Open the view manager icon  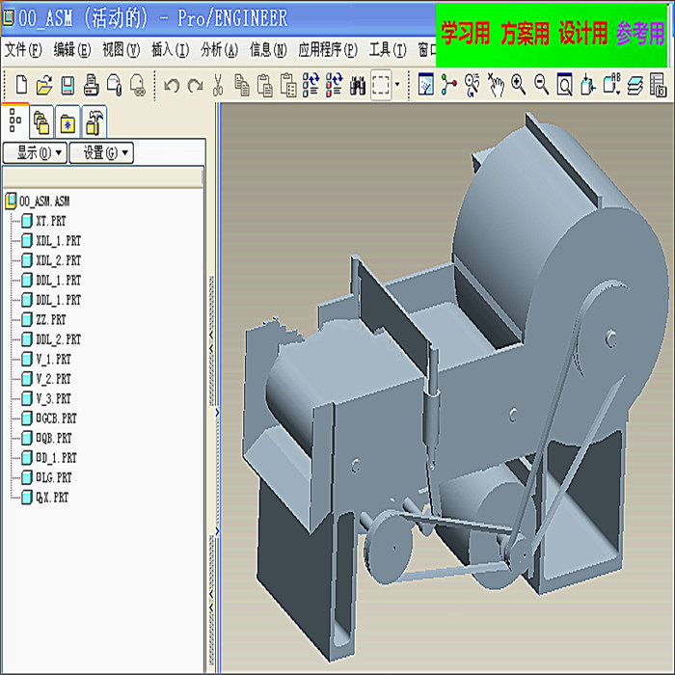(659, 85)
